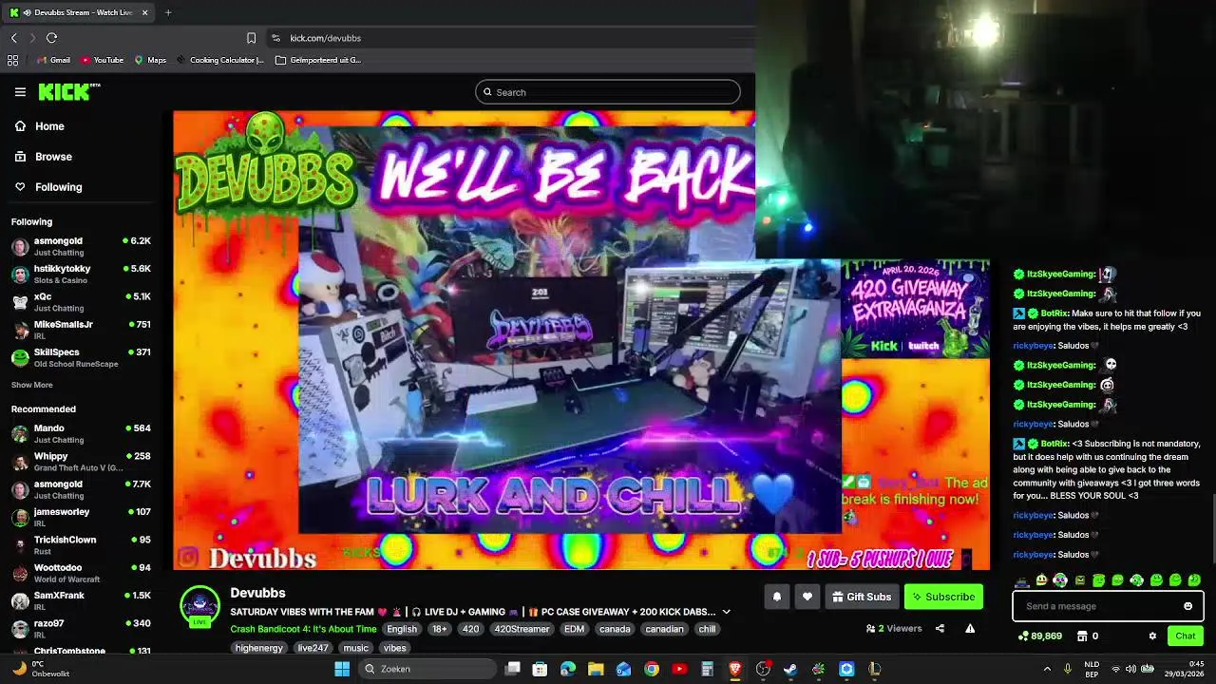Click the share stream icon
This screenshot has height=684, width=1216.
pyautogui.click(x=940, y=628)
